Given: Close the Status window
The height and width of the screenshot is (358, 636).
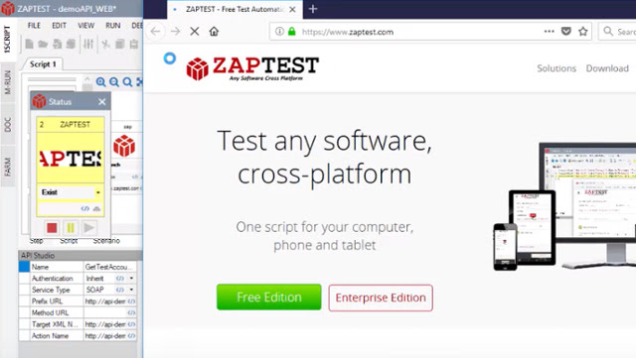Looking at the screenshot, I should (x=101, y=102).
